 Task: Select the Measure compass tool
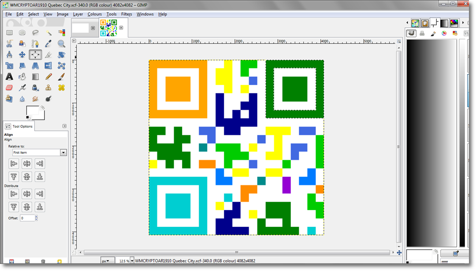click(9, 55)
